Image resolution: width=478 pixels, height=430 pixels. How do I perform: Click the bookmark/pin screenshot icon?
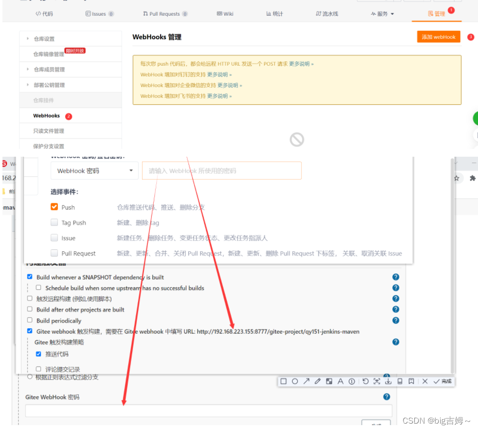tap(411, 381)
